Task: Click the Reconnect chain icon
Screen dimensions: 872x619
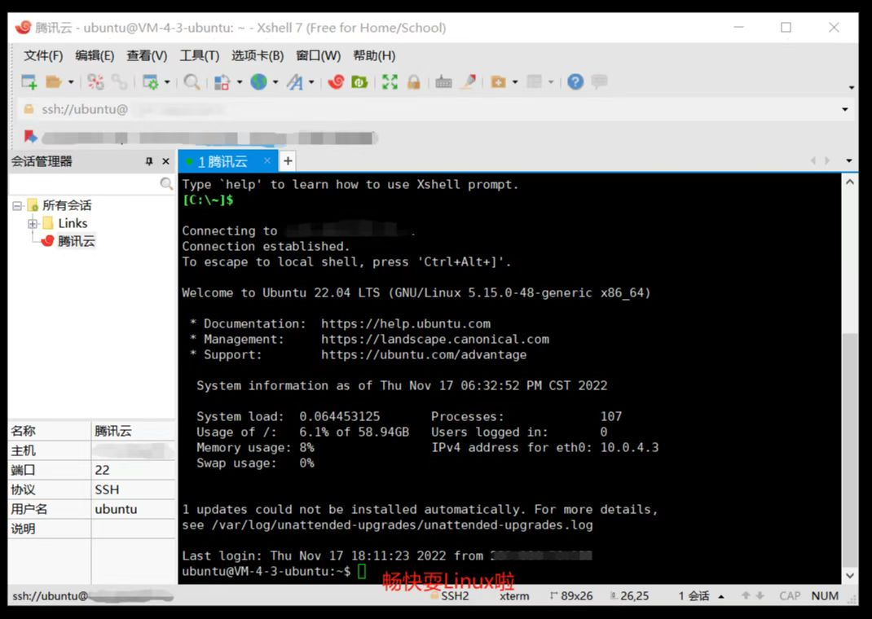Action: pos(119,82)
